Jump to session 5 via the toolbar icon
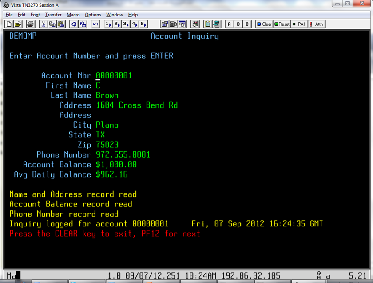This screenshot has height=283, width=373. click(x=143, y=24)
